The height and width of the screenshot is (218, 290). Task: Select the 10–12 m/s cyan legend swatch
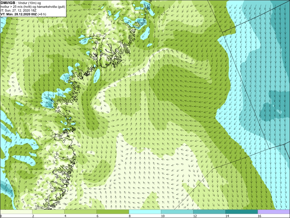pos(177,212)
